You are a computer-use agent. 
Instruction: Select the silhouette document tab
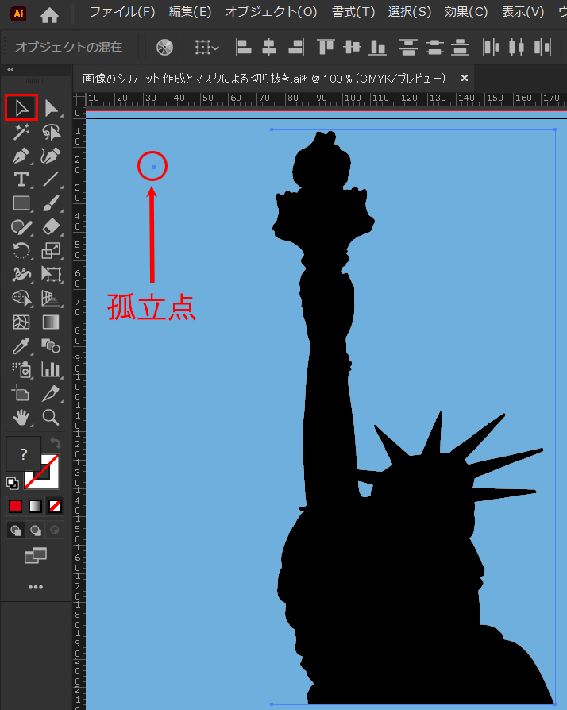[264, 79]
